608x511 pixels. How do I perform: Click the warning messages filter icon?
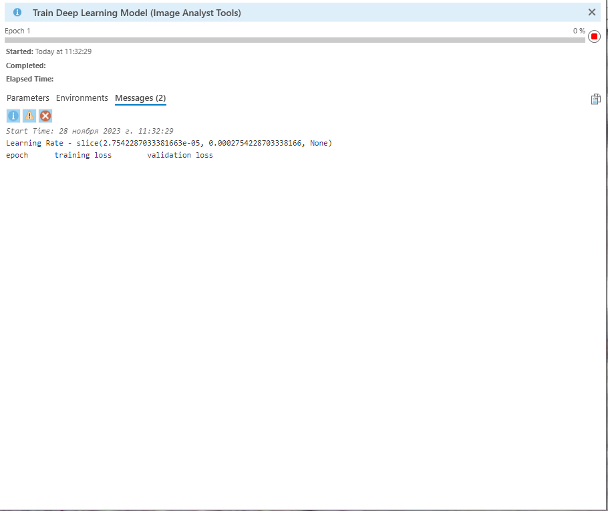pos(29,116)
